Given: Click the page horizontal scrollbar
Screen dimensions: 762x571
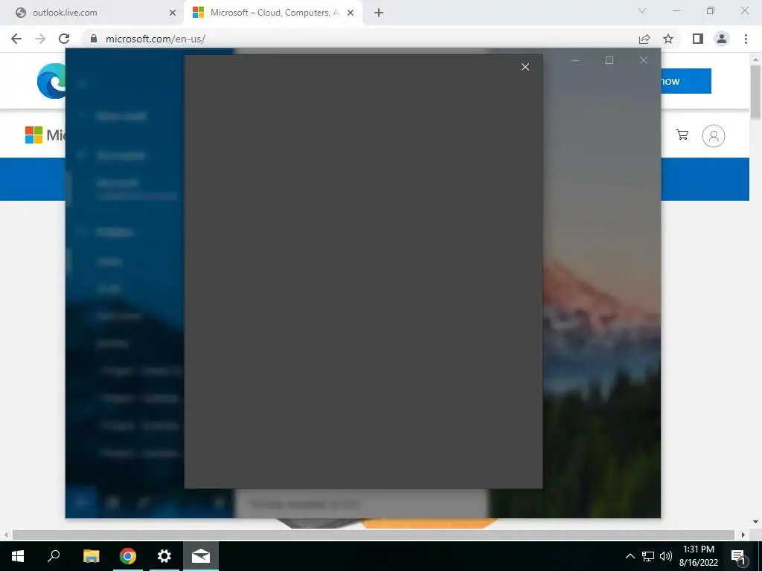Looking at the screenshot, I should pos(374,535).
